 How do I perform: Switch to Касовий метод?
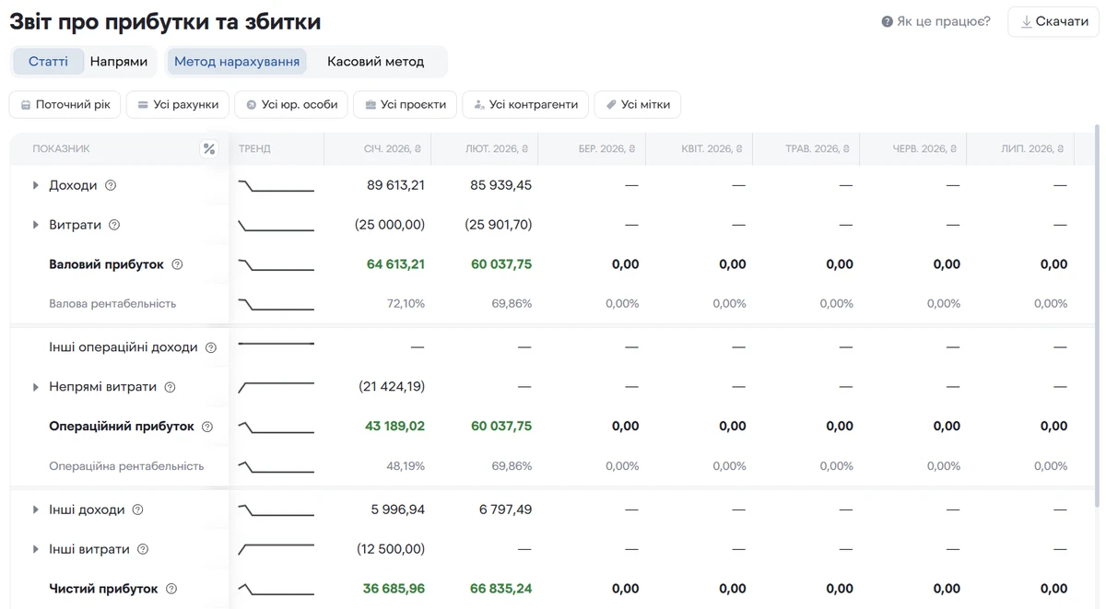pyautogui.click(x=375, y=62)
